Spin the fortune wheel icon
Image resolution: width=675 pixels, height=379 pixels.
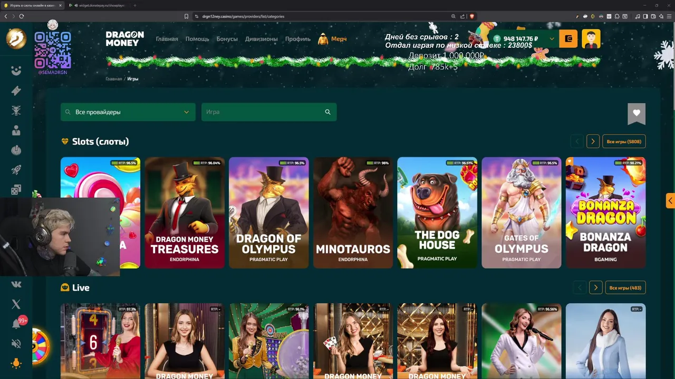click(40, 346)
